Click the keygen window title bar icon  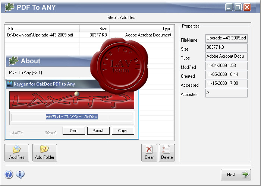point(9,84)
